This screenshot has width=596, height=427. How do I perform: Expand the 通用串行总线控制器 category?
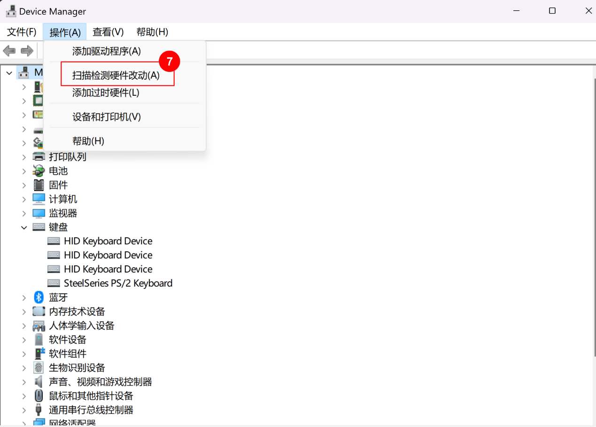pos(24,410)
